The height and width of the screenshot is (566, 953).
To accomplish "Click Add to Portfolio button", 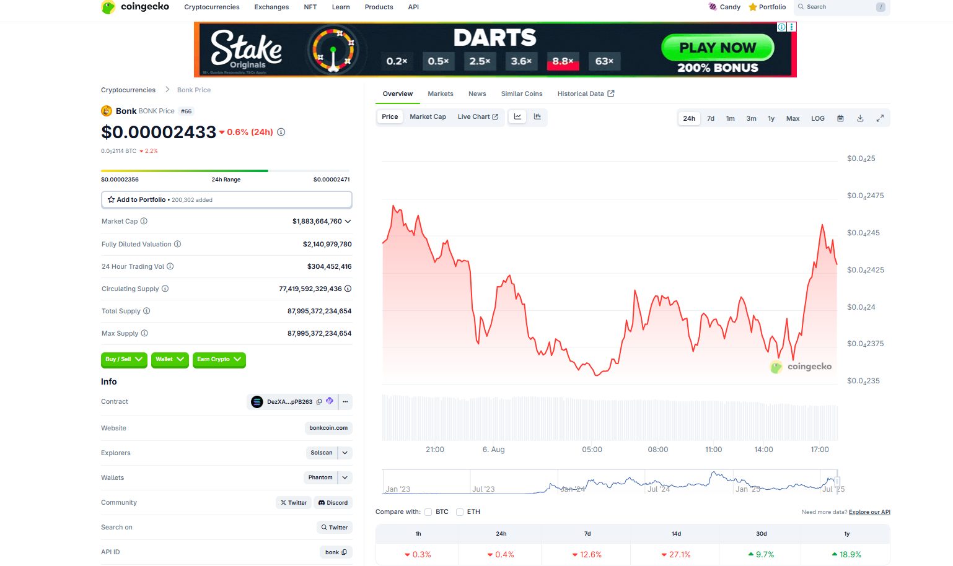I will click(226, 199).
